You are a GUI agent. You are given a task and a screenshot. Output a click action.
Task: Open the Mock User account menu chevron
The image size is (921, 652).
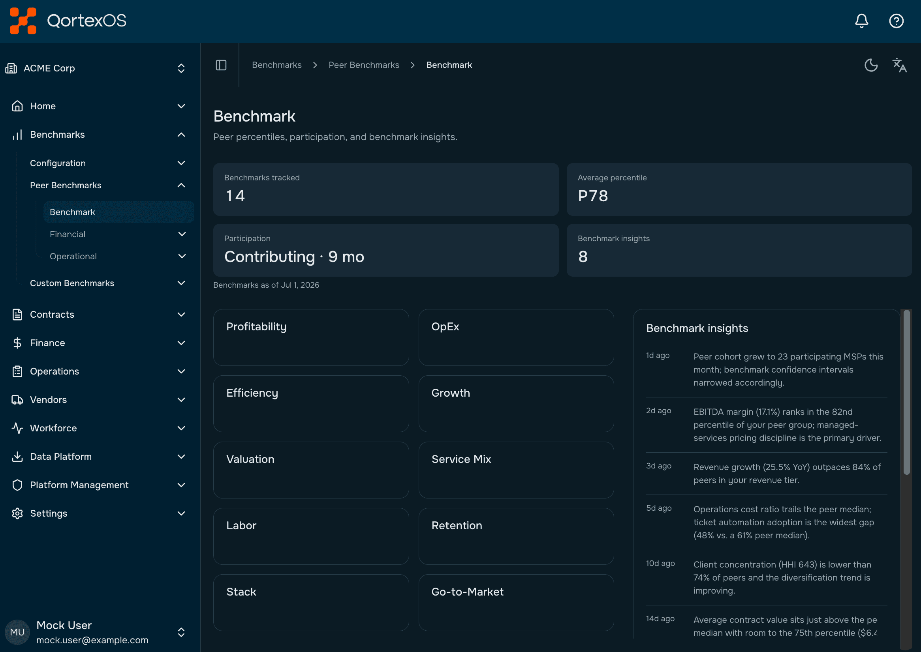(181, 632)
